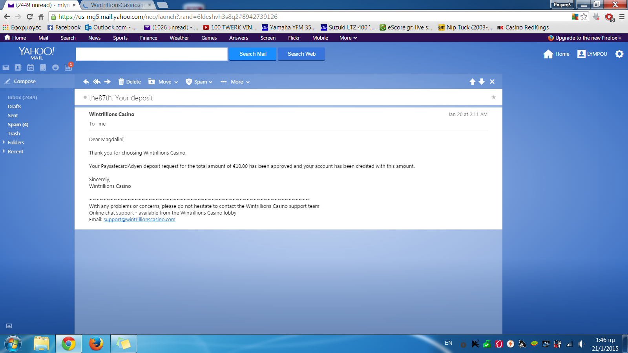Screen dimensions: 628x353
Task: Open Yahoo Home from the house icon
Action: point(556,54)
